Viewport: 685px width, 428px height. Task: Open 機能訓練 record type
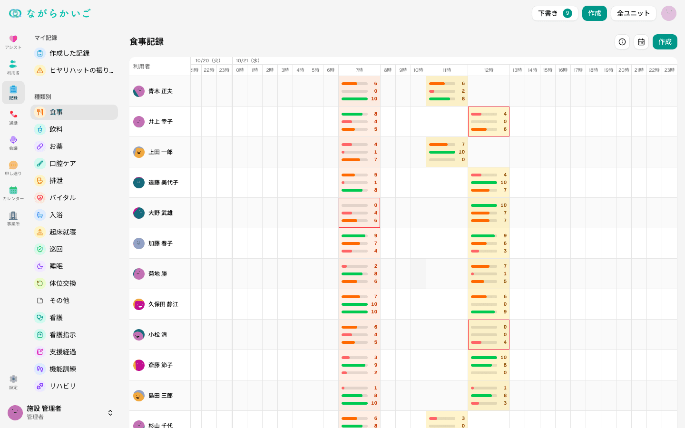pos(74,369)
